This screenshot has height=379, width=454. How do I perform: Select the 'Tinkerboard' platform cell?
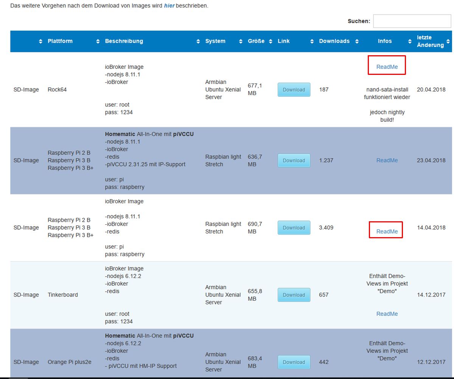point(63,295)
